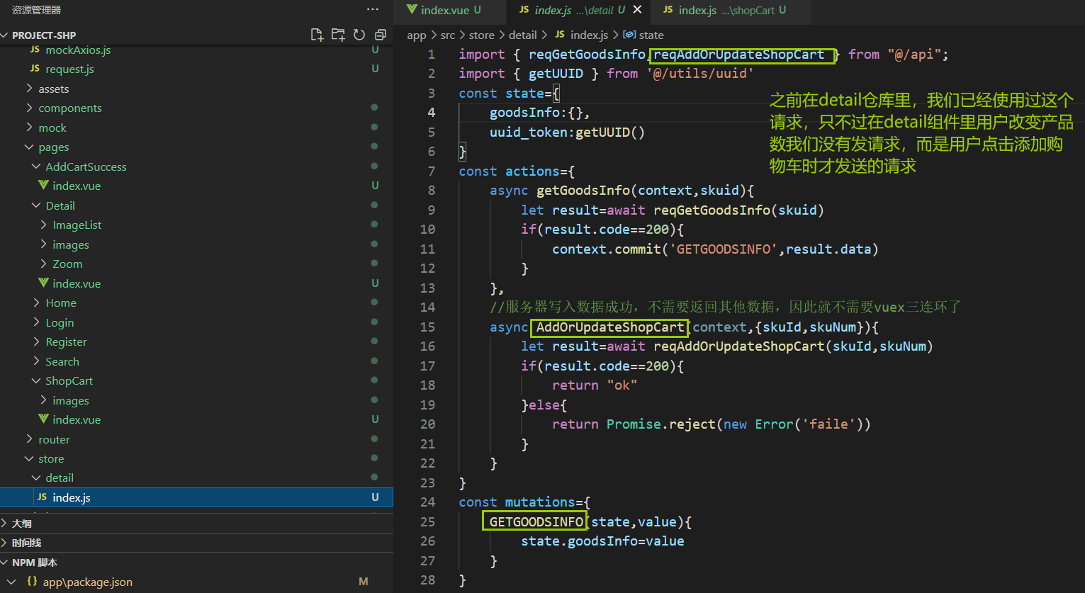Click the New File icon in explorer header
This screenshot has height=593, width=1085.
(317, 35)
